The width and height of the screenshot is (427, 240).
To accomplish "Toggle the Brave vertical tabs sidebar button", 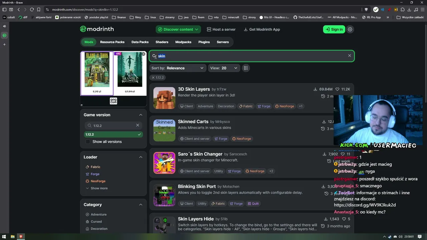I will coord(4,10).
